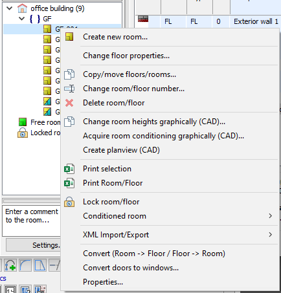This screenshot has width=281, height=293.
Task: Select Convert doors to windows... entry
Action: tap(131, 268)
